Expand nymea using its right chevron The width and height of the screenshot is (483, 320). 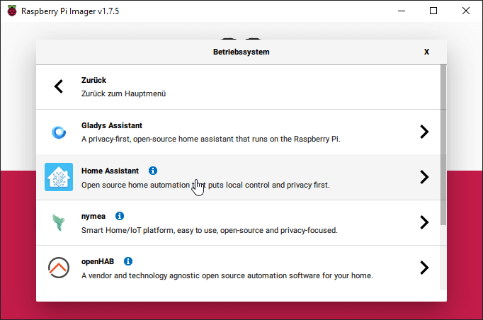point(424,222)
